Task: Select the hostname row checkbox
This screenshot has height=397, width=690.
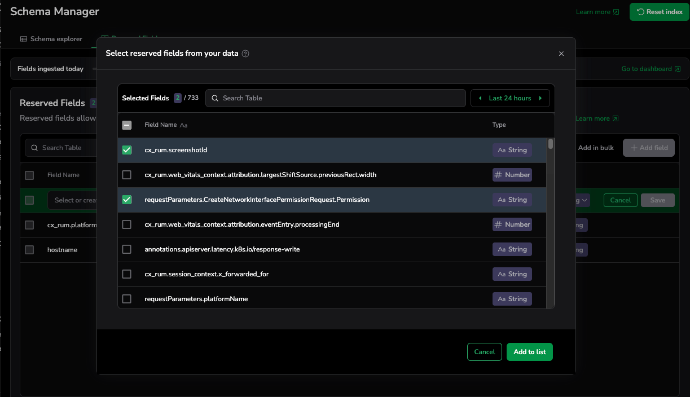Action: (29, 250)
